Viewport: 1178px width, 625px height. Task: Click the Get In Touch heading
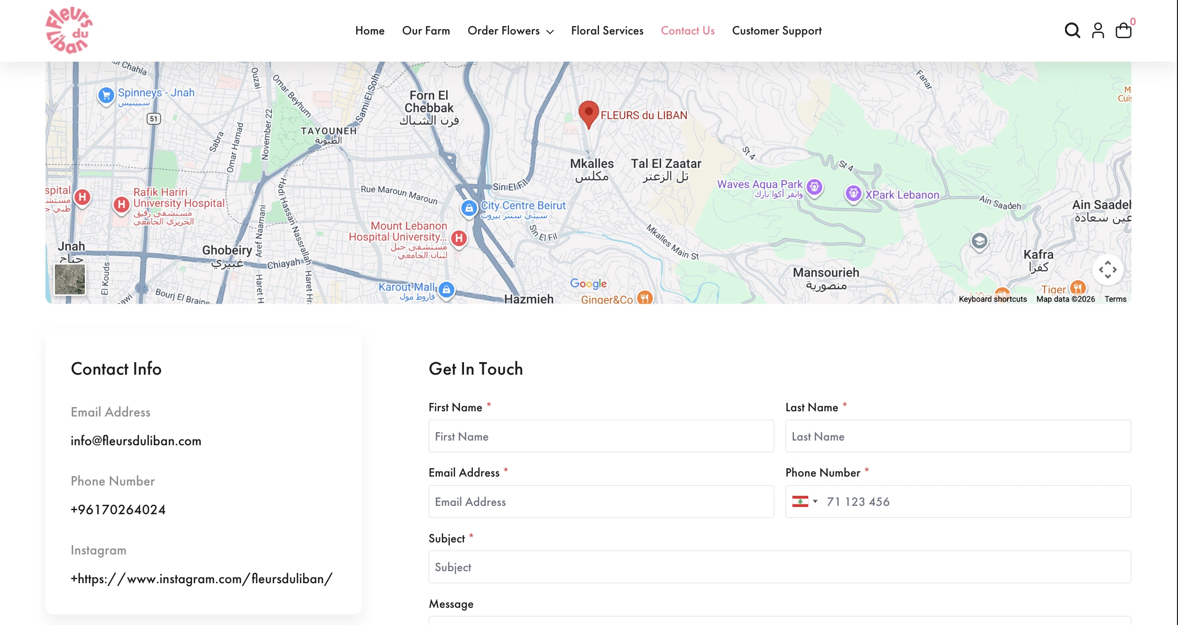[x=475, y=369]
